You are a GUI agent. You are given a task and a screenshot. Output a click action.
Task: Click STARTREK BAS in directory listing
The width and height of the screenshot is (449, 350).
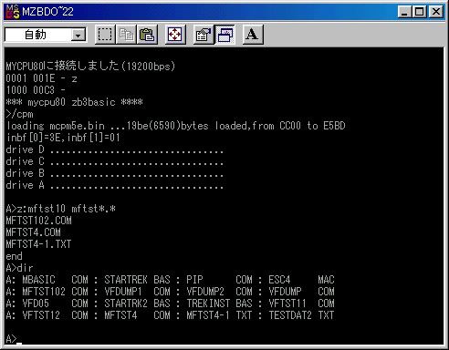(x=137, y=280)
